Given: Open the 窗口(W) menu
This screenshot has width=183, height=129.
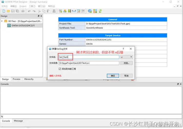Looking at the screenshot, I should tap(42, 6).
